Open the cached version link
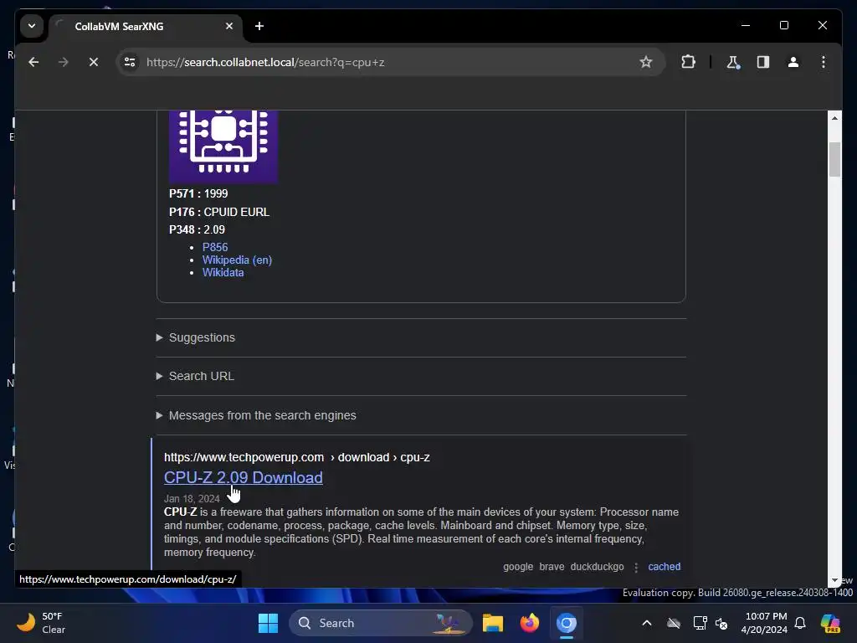The height and width of the screenshot is (643, 857). [x=664, y=567]
